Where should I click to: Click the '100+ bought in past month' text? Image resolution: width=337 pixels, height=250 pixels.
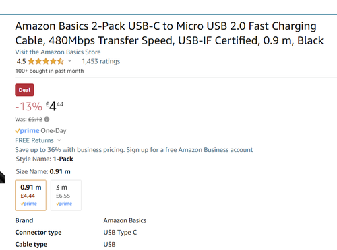point(49,71)
